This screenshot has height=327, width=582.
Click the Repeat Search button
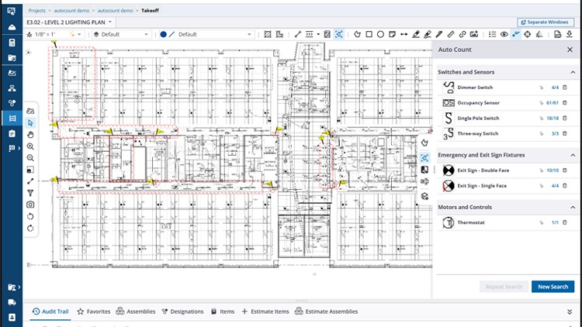pos(504,287)
